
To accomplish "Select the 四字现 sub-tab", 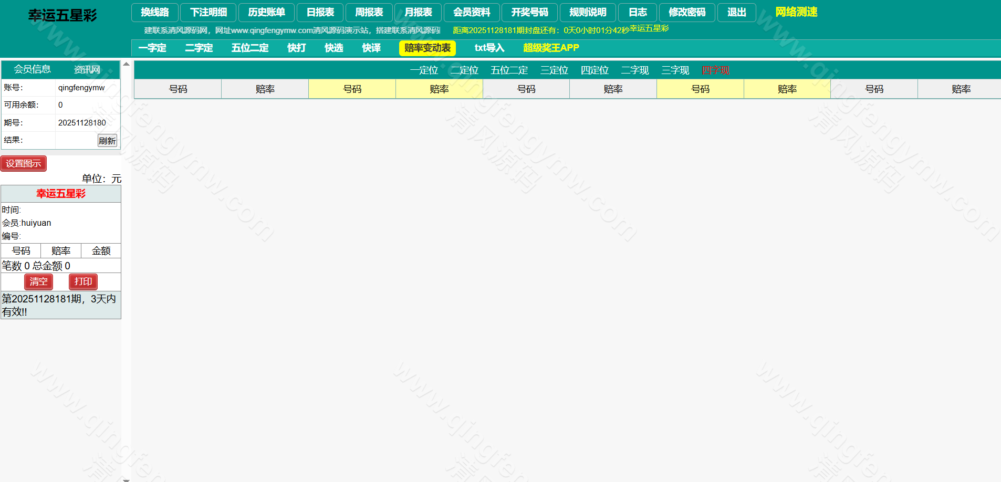I will [x=715, y=70].
